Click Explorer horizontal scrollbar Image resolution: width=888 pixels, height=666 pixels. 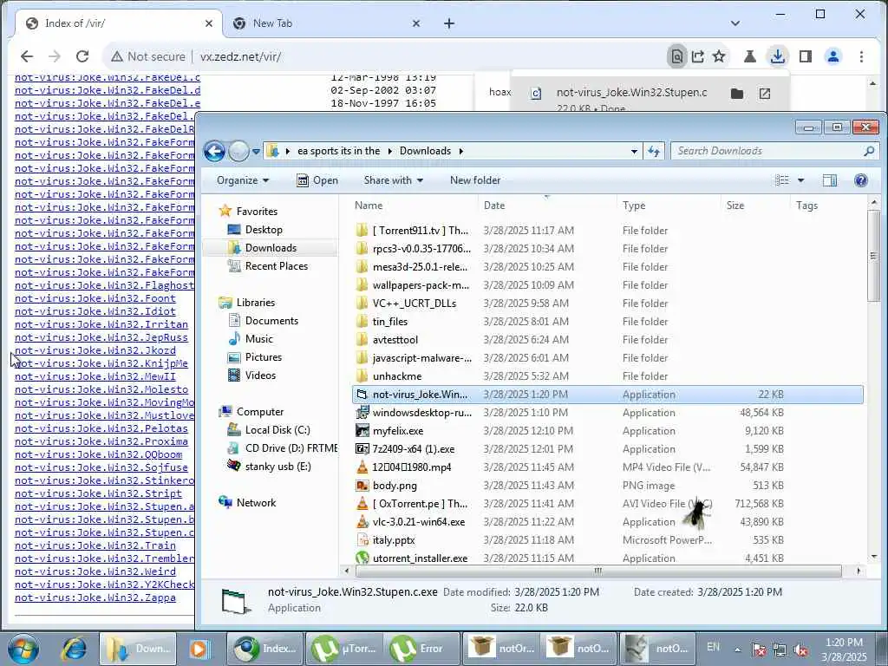pos(598,571)
